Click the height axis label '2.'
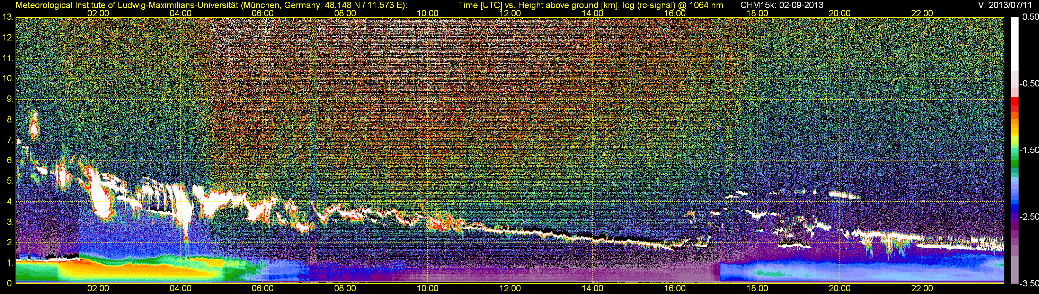This screenshot has height=294, width=1039. (x=10, y=242)
